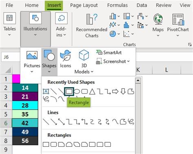Pick the Arc shape in Recently Used Shapes
Image resolution: width=193 pixels, height=154 pixels.
click(53, 99)
